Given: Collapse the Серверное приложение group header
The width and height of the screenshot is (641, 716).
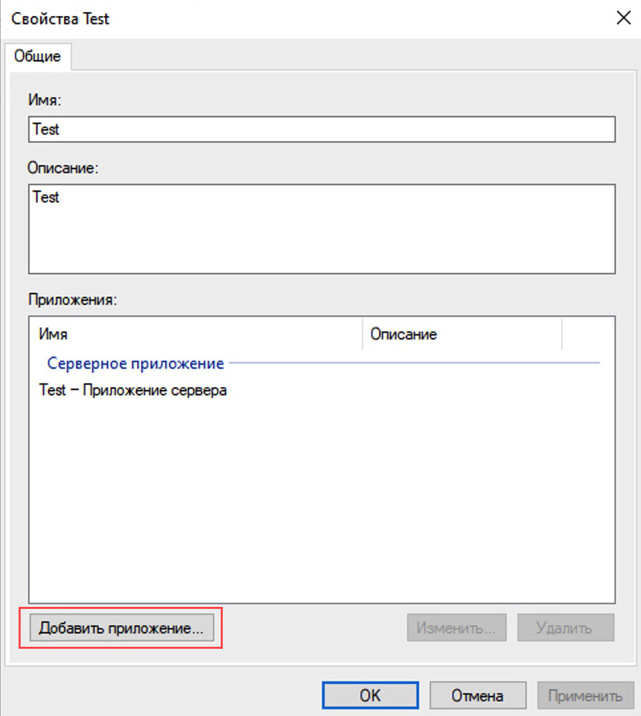Looking at the screenshot, I should click(135, 364).
